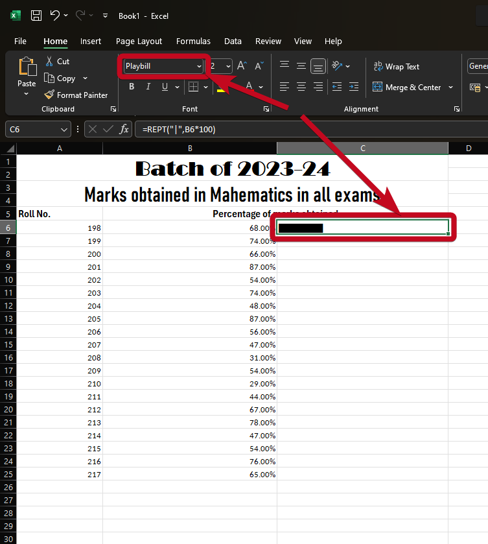
Task: Click Align Right icon
Action: [x=318, y=86]
